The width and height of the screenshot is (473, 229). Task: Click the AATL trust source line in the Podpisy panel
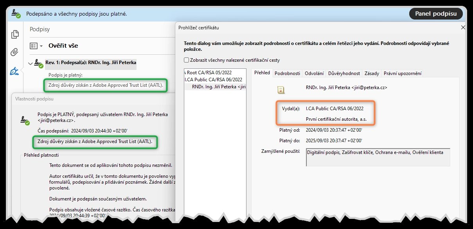105,85
